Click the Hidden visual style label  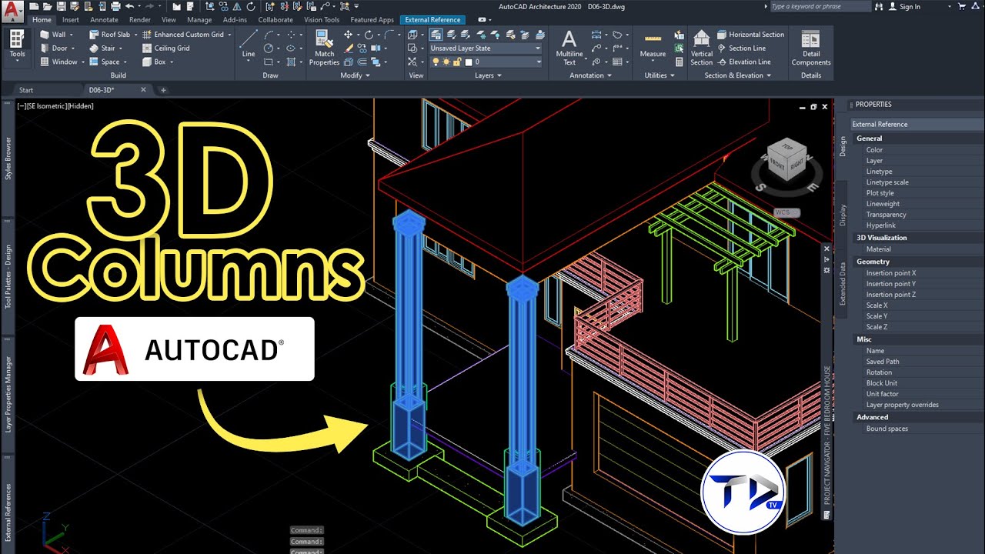click(80, 106)
